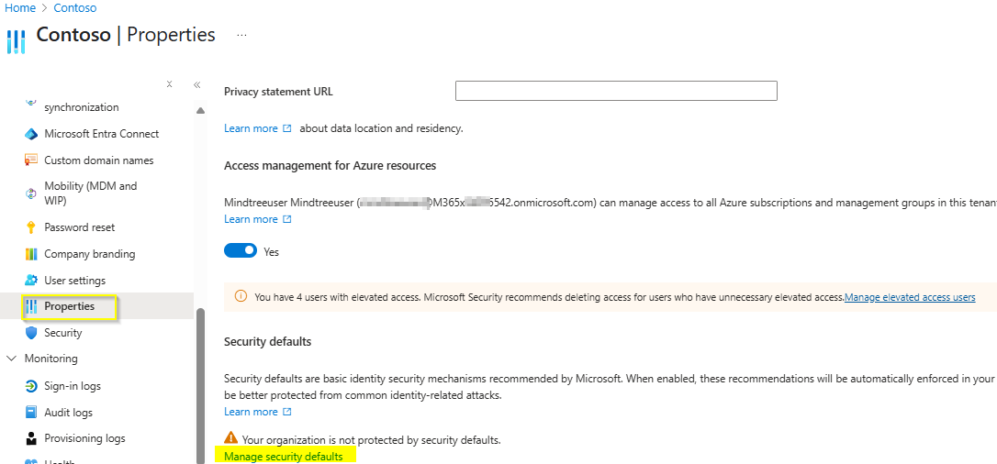
Task: Click the info icon in elevated access banner
Action: (241, 296)
